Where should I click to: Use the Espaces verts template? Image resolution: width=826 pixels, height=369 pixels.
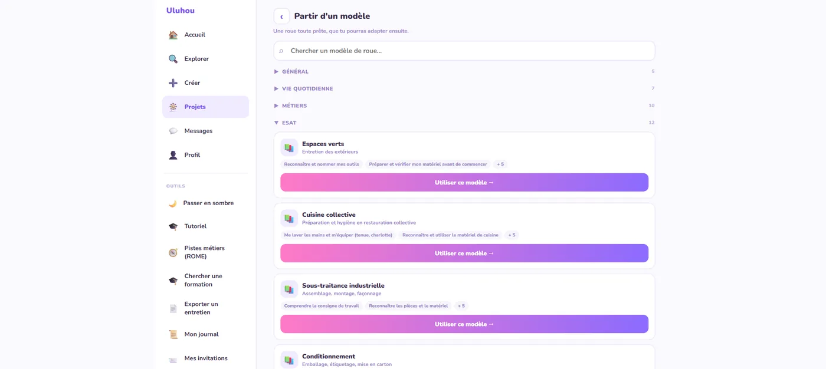[x=464, y=183]
